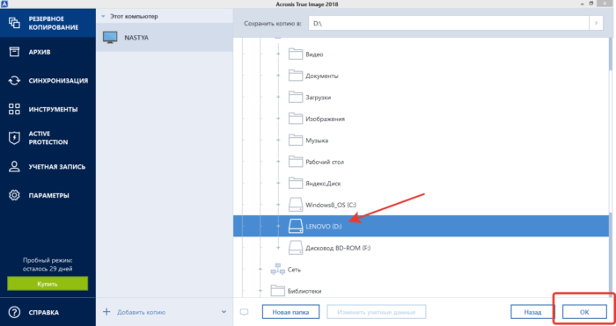Click the Библиотеки folder icon

tap(278, 291)
